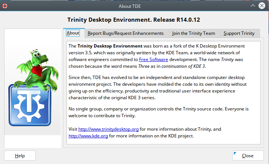Open the Support Trinity tab
The width and height of the screenshot is (269, 164).
click(x=239, y=33)
